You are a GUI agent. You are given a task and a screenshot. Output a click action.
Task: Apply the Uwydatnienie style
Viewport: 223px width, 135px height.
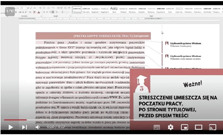(x=142, y=10)
